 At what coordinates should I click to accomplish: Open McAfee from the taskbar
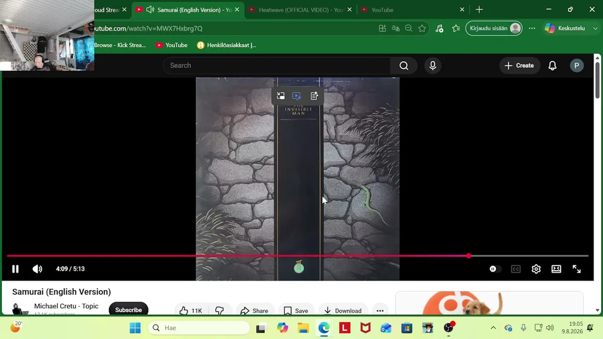[x=365, y=328]
